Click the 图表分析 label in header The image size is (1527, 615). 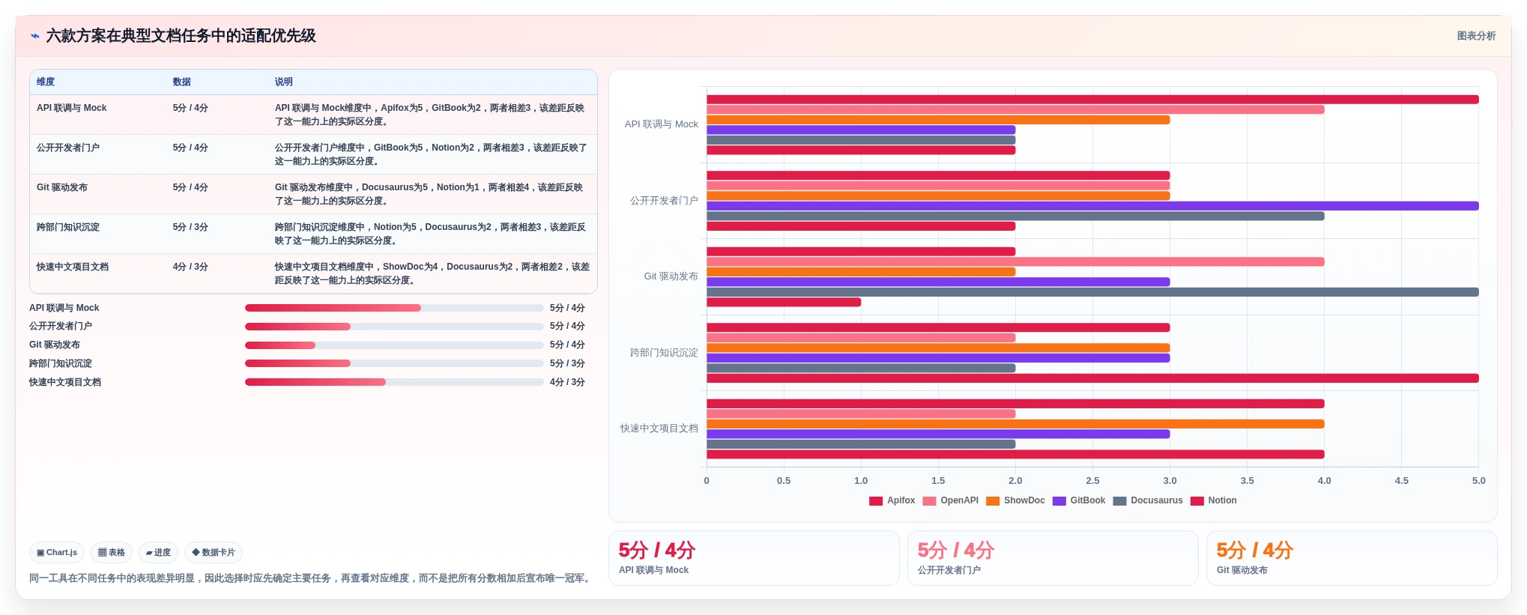pyautogui.click(x=1476, y=36)
